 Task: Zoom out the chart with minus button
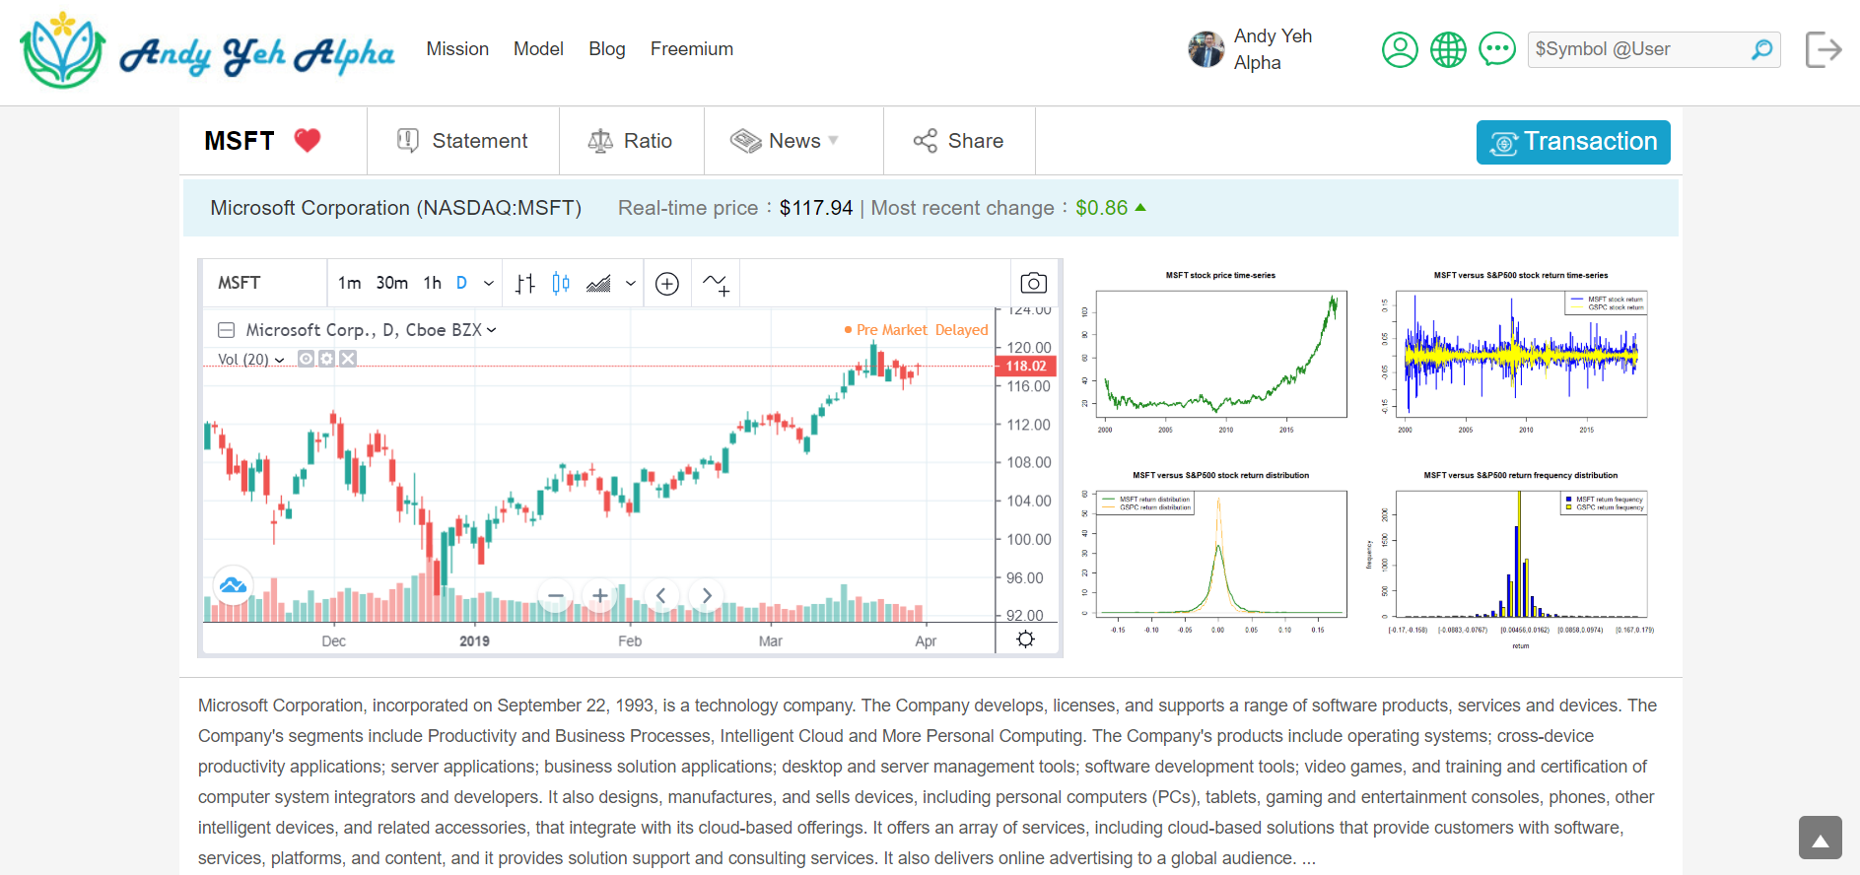click(556, 595)
